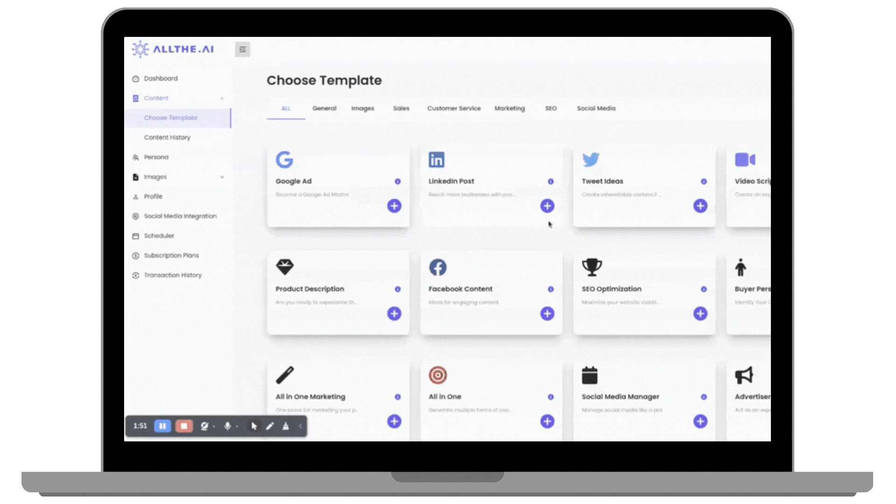
Task: Open Subscription Plans from sidebar
Action: pos(170,255)
